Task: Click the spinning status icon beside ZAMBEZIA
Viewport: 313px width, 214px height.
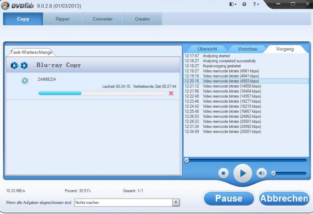Action: click(25, 80)
